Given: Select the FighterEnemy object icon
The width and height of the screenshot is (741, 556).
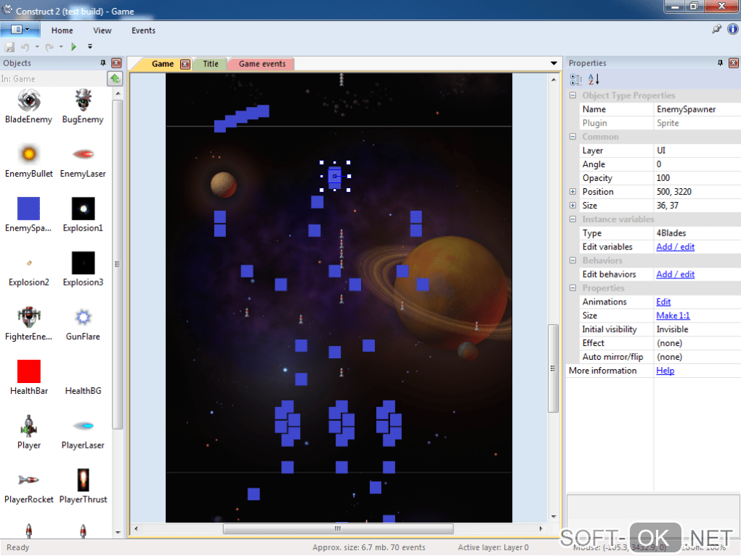Looking at the screenshot, I should pos(29,317).
